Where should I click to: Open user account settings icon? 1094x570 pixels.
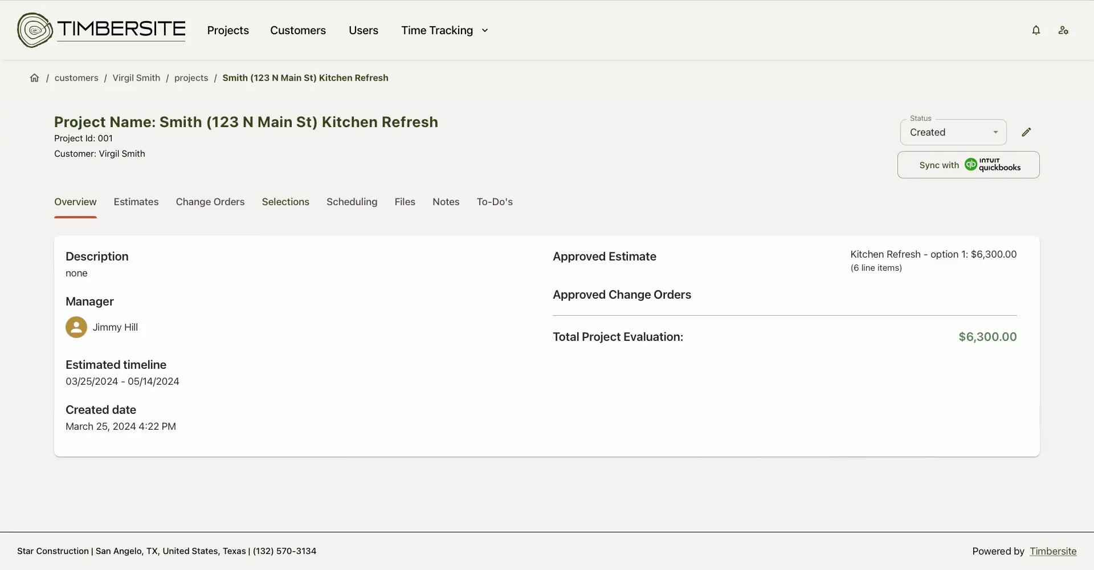(x=1063, y=30)
